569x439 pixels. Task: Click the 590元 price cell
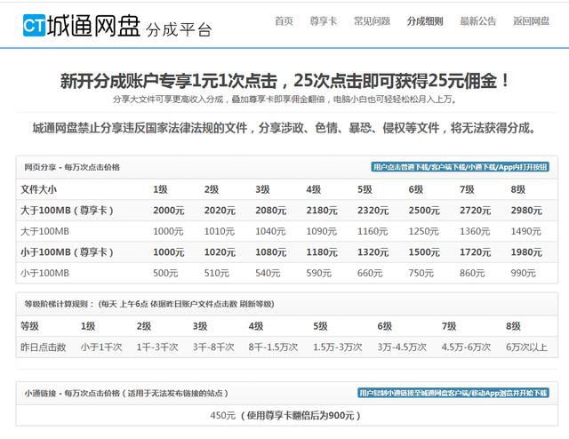pyautogui.click(x=318, y=273)
